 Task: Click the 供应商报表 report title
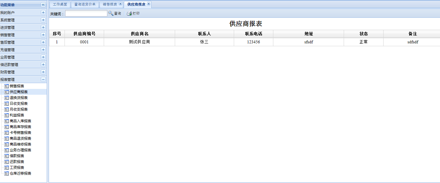(x=245, y=24)
